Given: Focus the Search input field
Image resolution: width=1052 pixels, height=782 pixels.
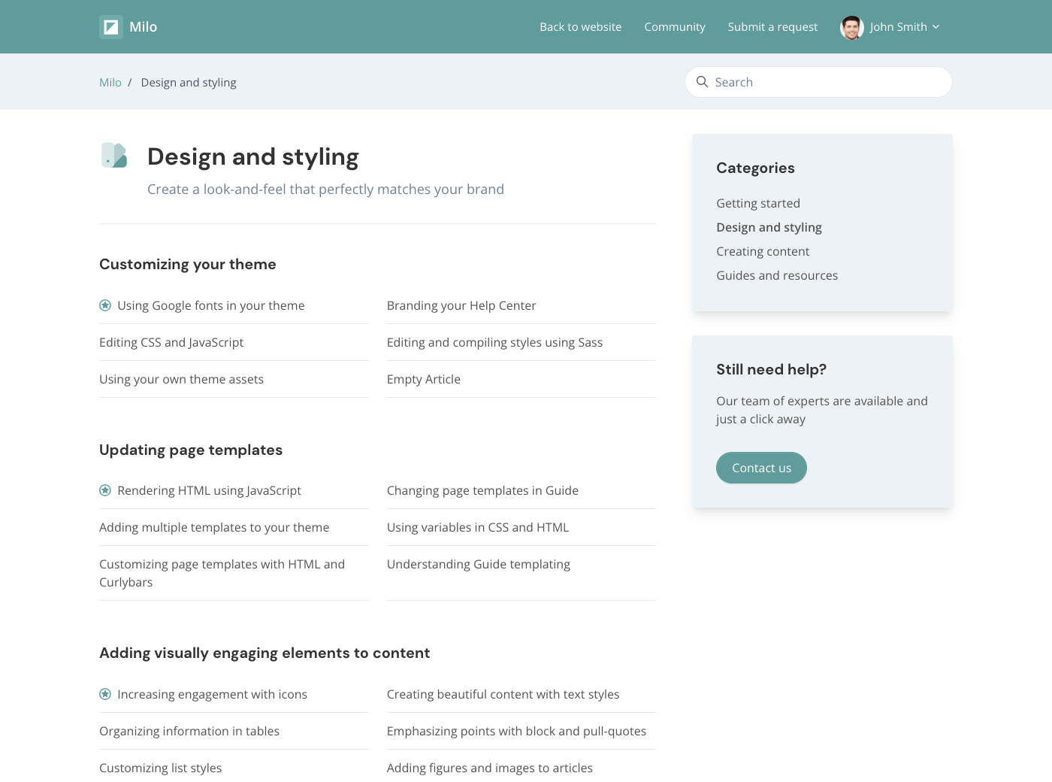Looking at the screenshot, I should pos(827,82).
